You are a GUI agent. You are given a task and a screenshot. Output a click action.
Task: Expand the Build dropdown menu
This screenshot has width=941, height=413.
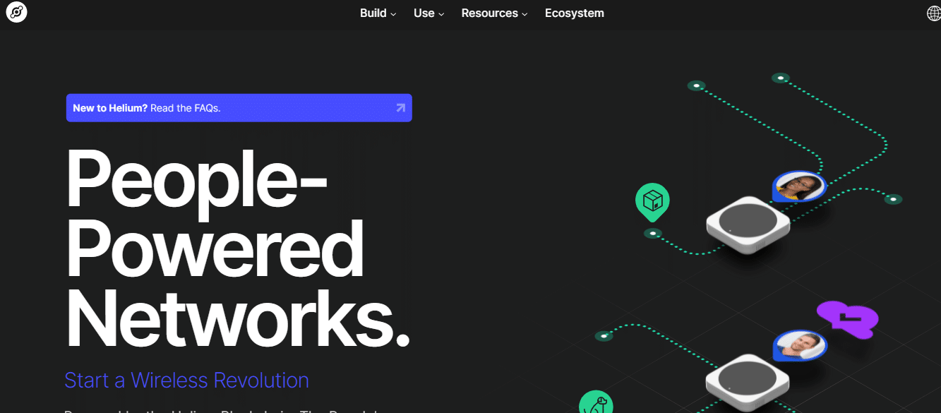click(x=378, y=13)
